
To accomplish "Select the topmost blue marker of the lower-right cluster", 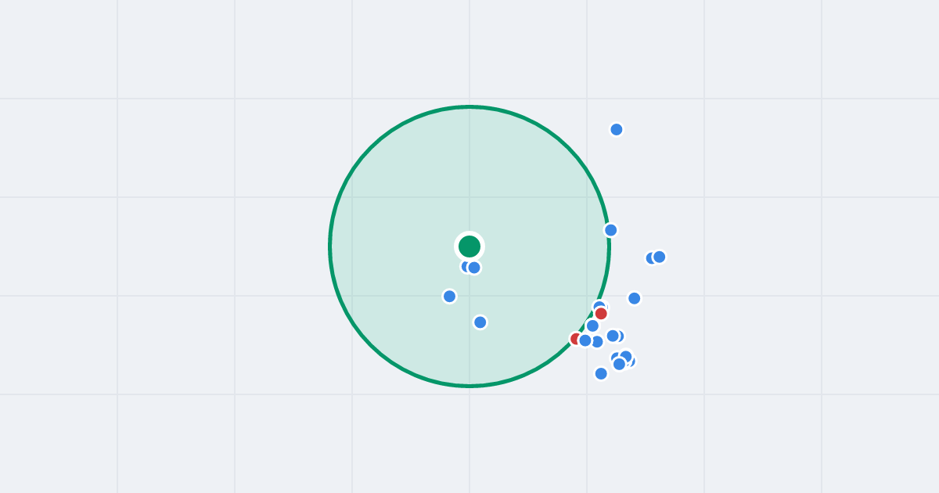I will [x=626, y=356].
